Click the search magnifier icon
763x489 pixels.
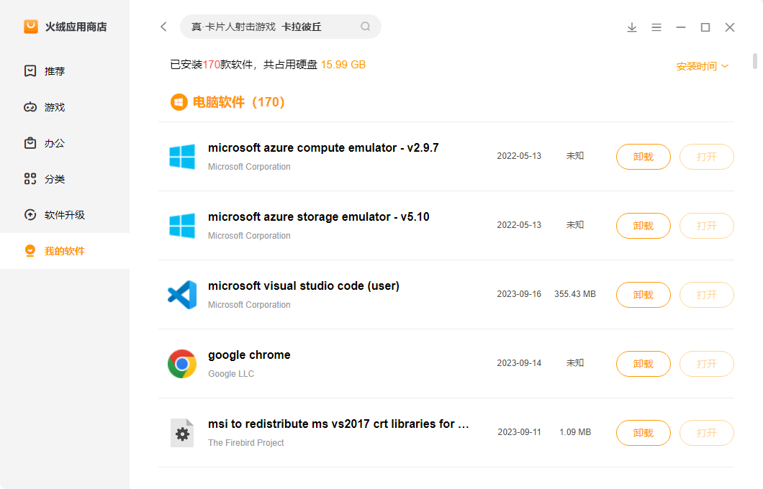(366, 27)
